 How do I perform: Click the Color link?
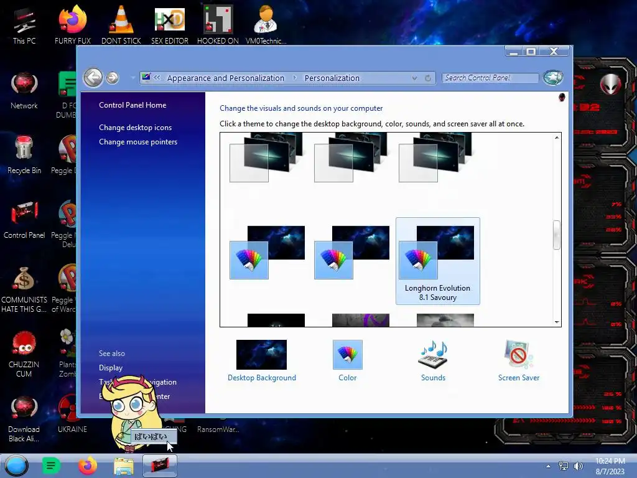347,378
